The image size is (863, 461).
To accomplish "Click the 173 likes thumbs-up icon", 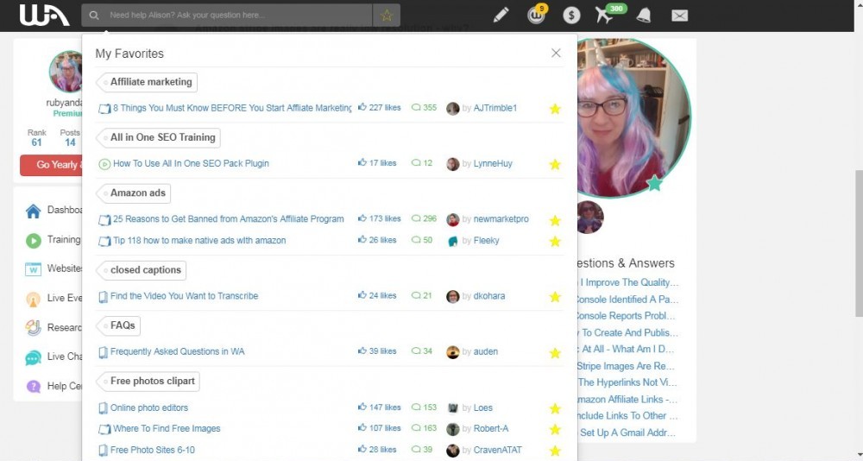I will pos(362,218).
